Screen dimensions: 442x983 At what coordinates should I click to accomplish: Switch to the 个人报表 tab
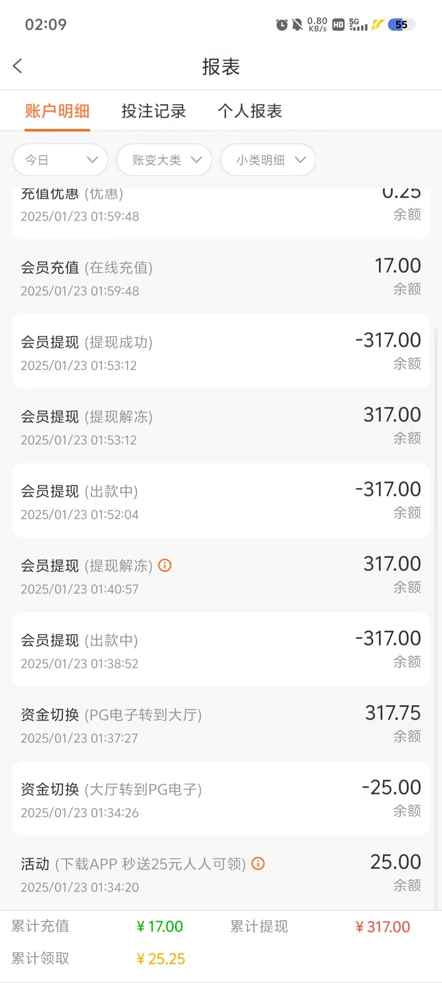coord(250,111)
